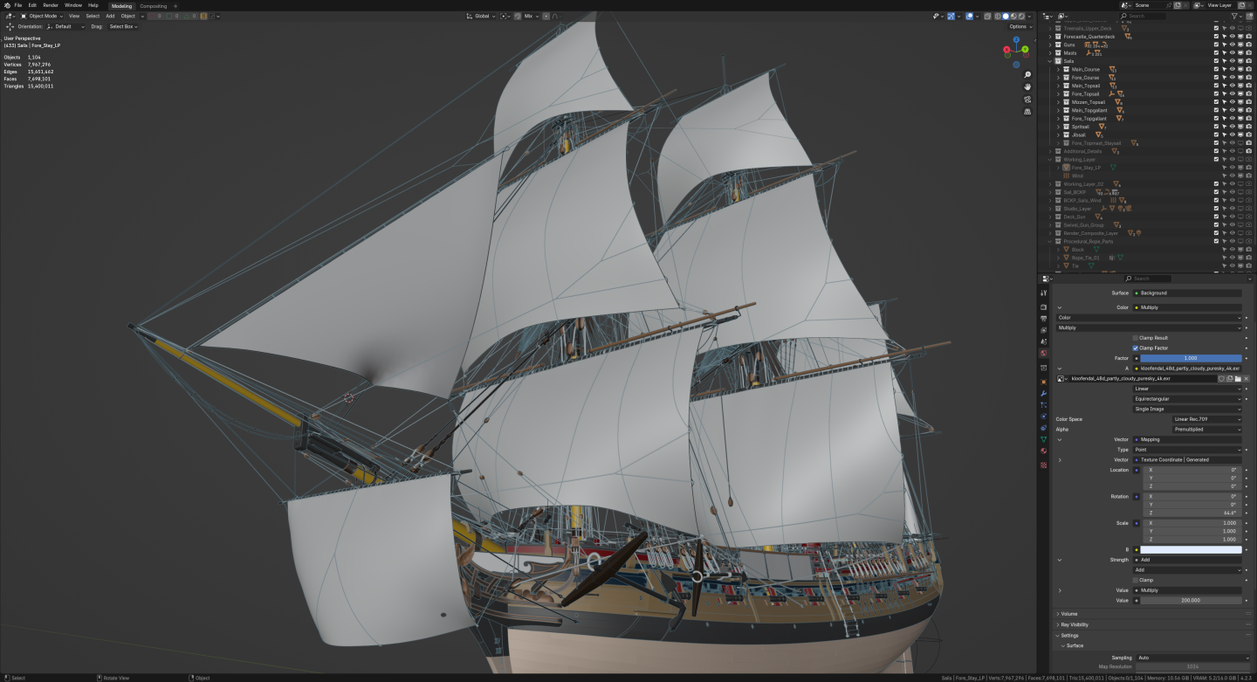Viewport: 1257px width, 682px height.
Task: Open the Object Data green triangle tab
Action: tap(1043, 439)
